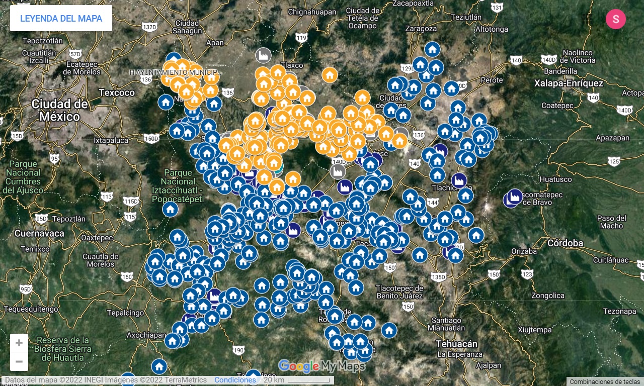Select isolated blue house marker west of Santiago Miahuatlán
644x386 pixels.
pyautogui.click(x=389, y=330)
